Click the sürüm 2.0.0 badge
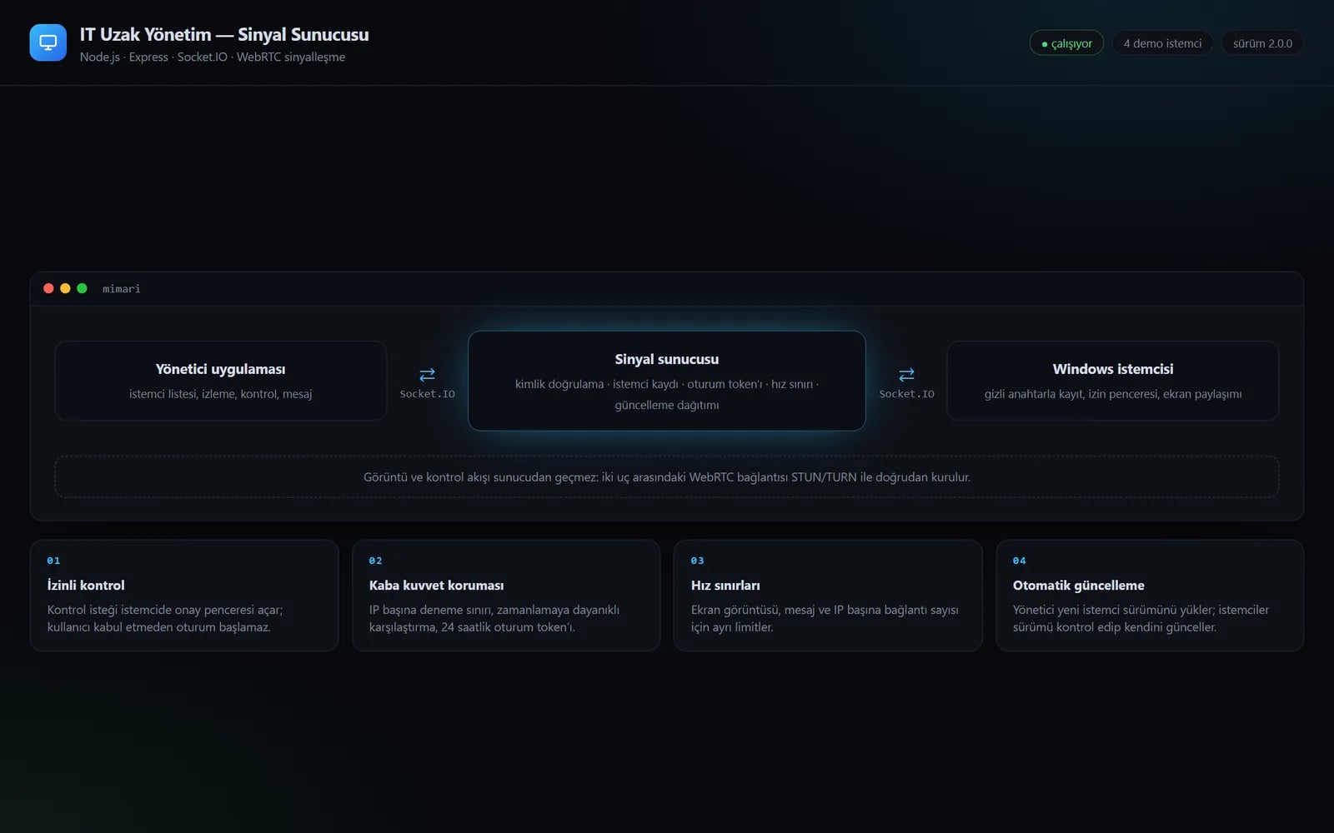Image resolution: width=1334 pixels, height=833 pixels. click(x=1262, y=43)
